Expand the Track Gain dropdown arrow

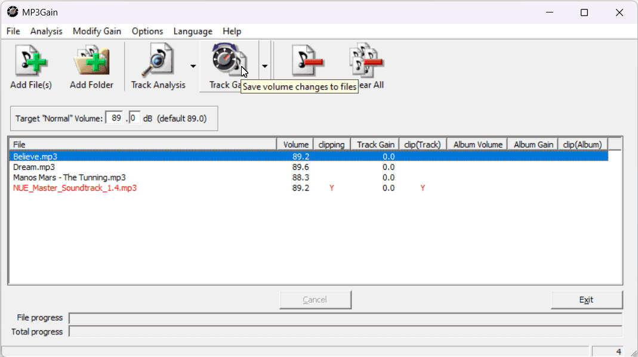tap(265, 66)
